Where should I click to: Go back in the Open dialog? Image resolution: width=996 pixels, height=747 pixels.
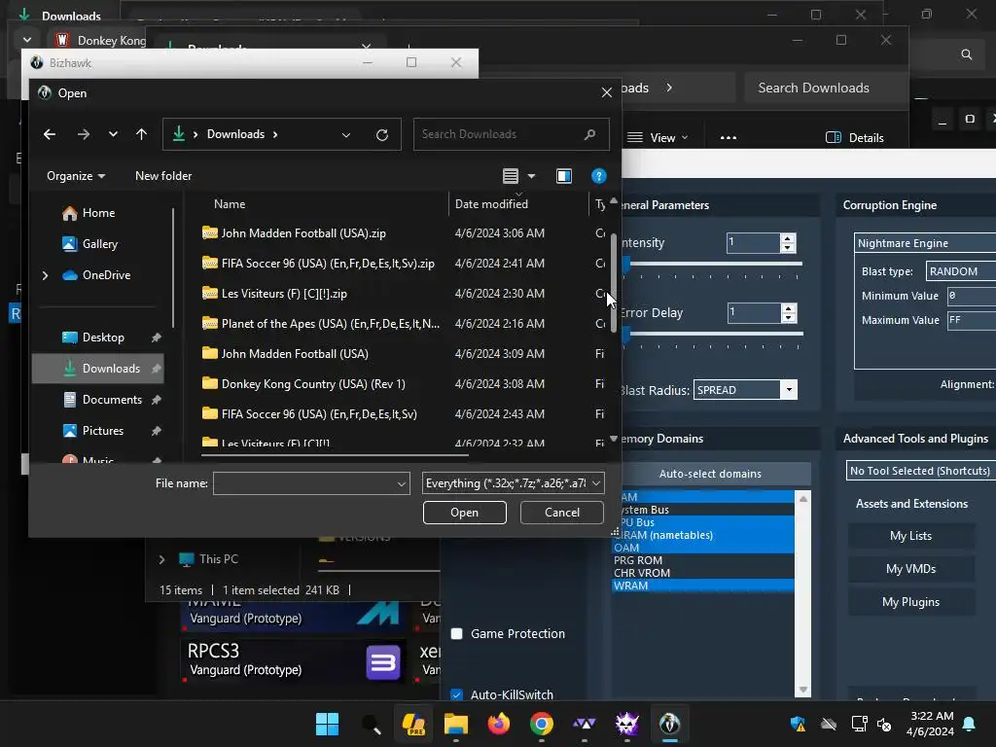pos(50,134)
